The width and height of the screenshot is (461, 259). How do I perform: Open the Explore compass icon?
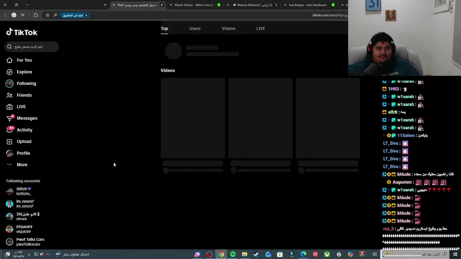(10, 72)
